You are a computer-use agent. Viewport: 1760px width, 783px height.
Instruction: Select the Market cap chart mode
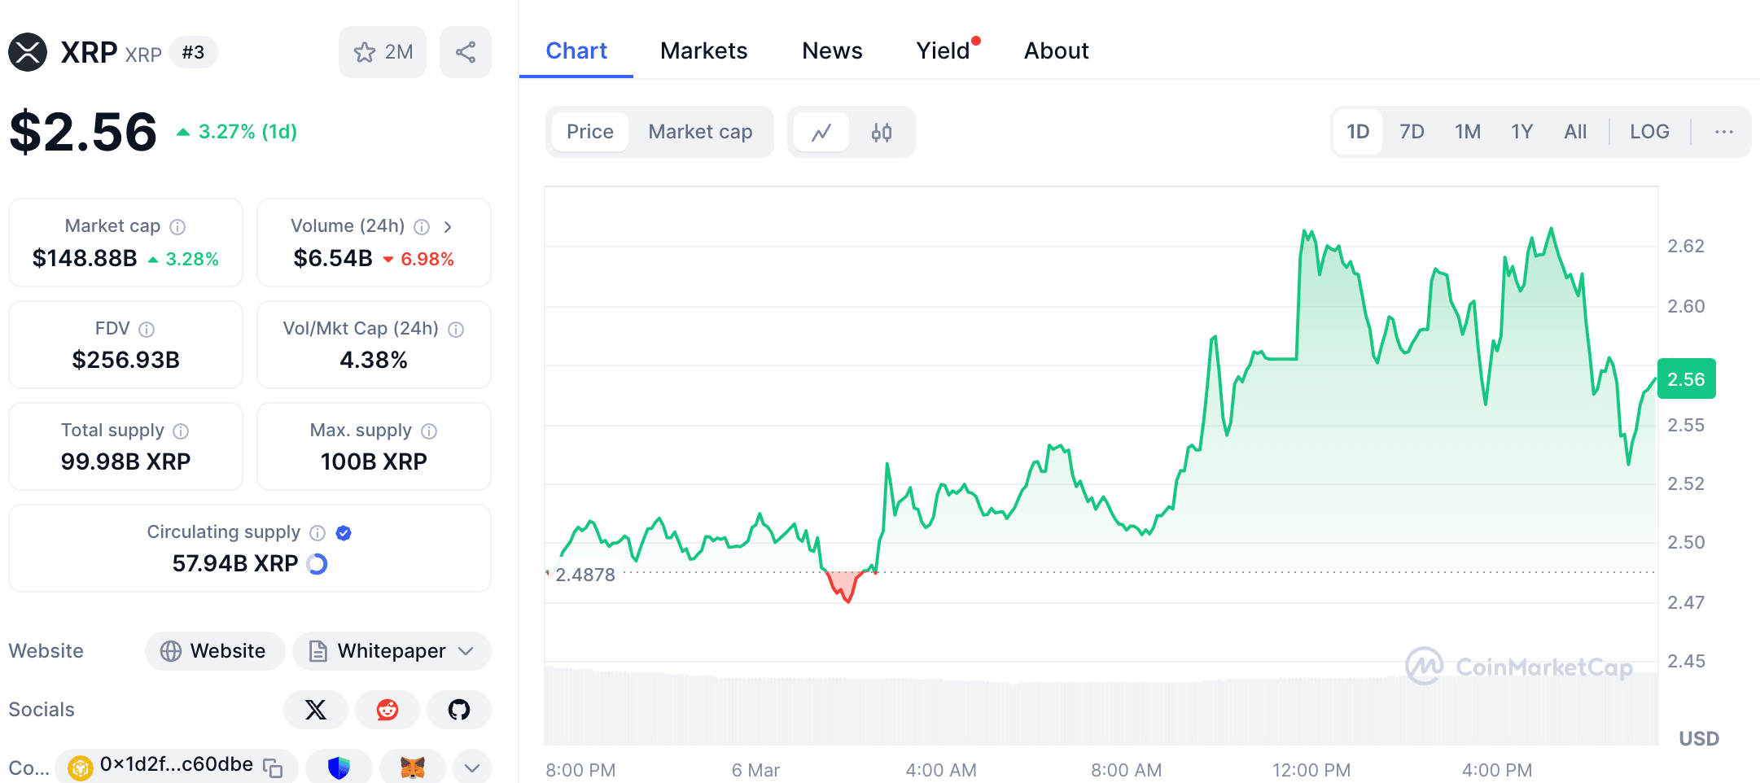click(x=700, y=132)
